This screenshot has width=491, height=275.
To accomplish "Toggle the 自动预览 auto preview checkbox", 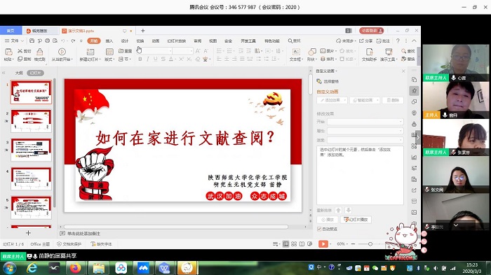I will tap(319, 229).
